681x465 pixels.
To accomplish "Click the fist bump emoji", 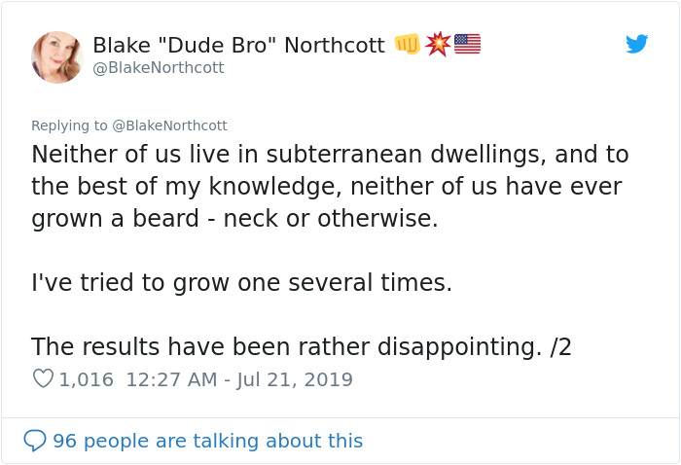I will tap(407, 45).
